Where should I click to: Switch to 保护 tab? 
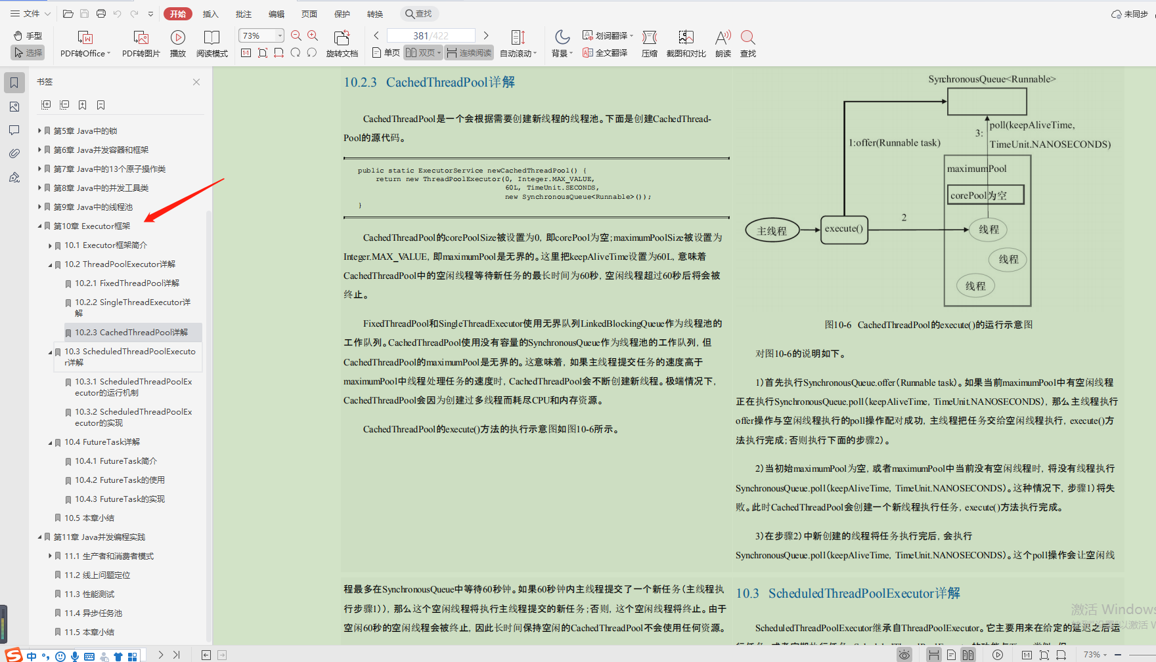click(342, 14)
